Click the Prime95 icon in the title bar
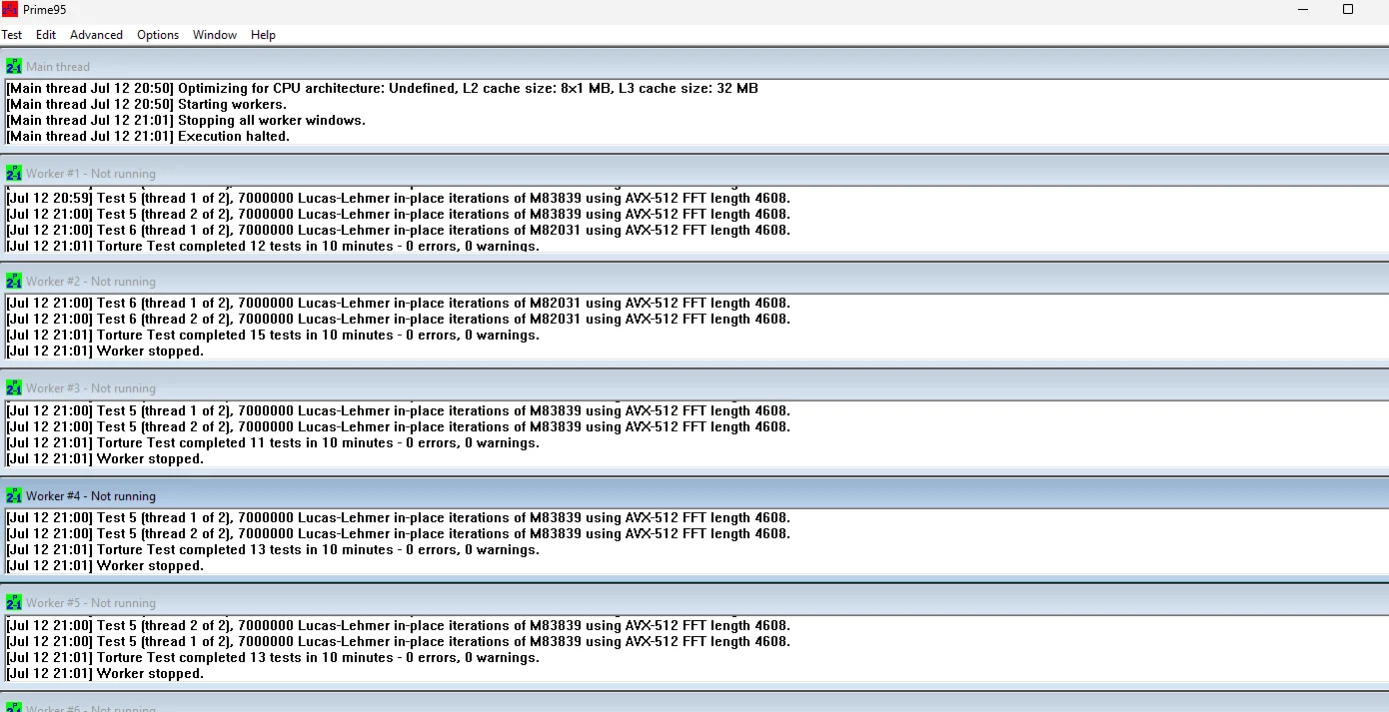 tap(10, 9)
